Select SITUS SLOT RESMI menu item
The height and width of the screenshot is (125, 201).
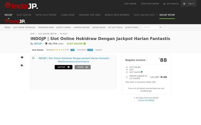[46, 15]
